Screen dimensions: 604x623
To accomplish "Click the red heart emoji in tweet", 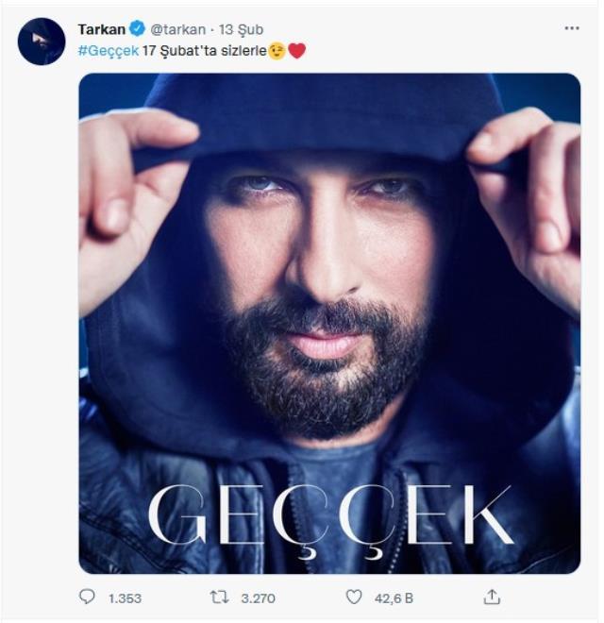I will (296, 51).
